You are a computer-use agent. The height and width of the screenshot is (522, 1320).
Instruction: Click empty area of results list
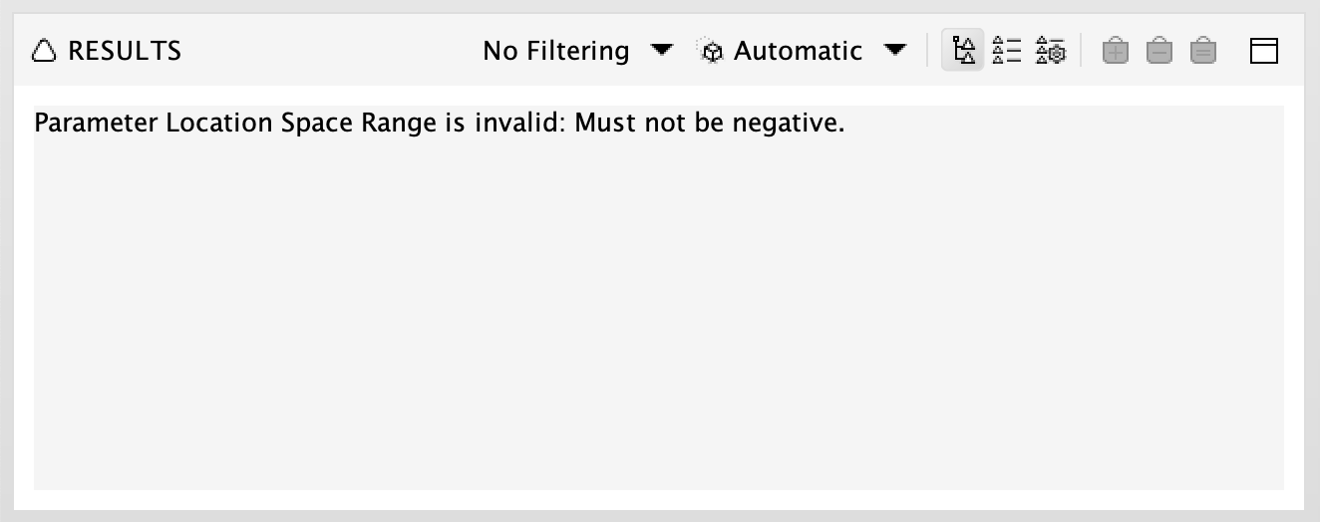[658, 319]
